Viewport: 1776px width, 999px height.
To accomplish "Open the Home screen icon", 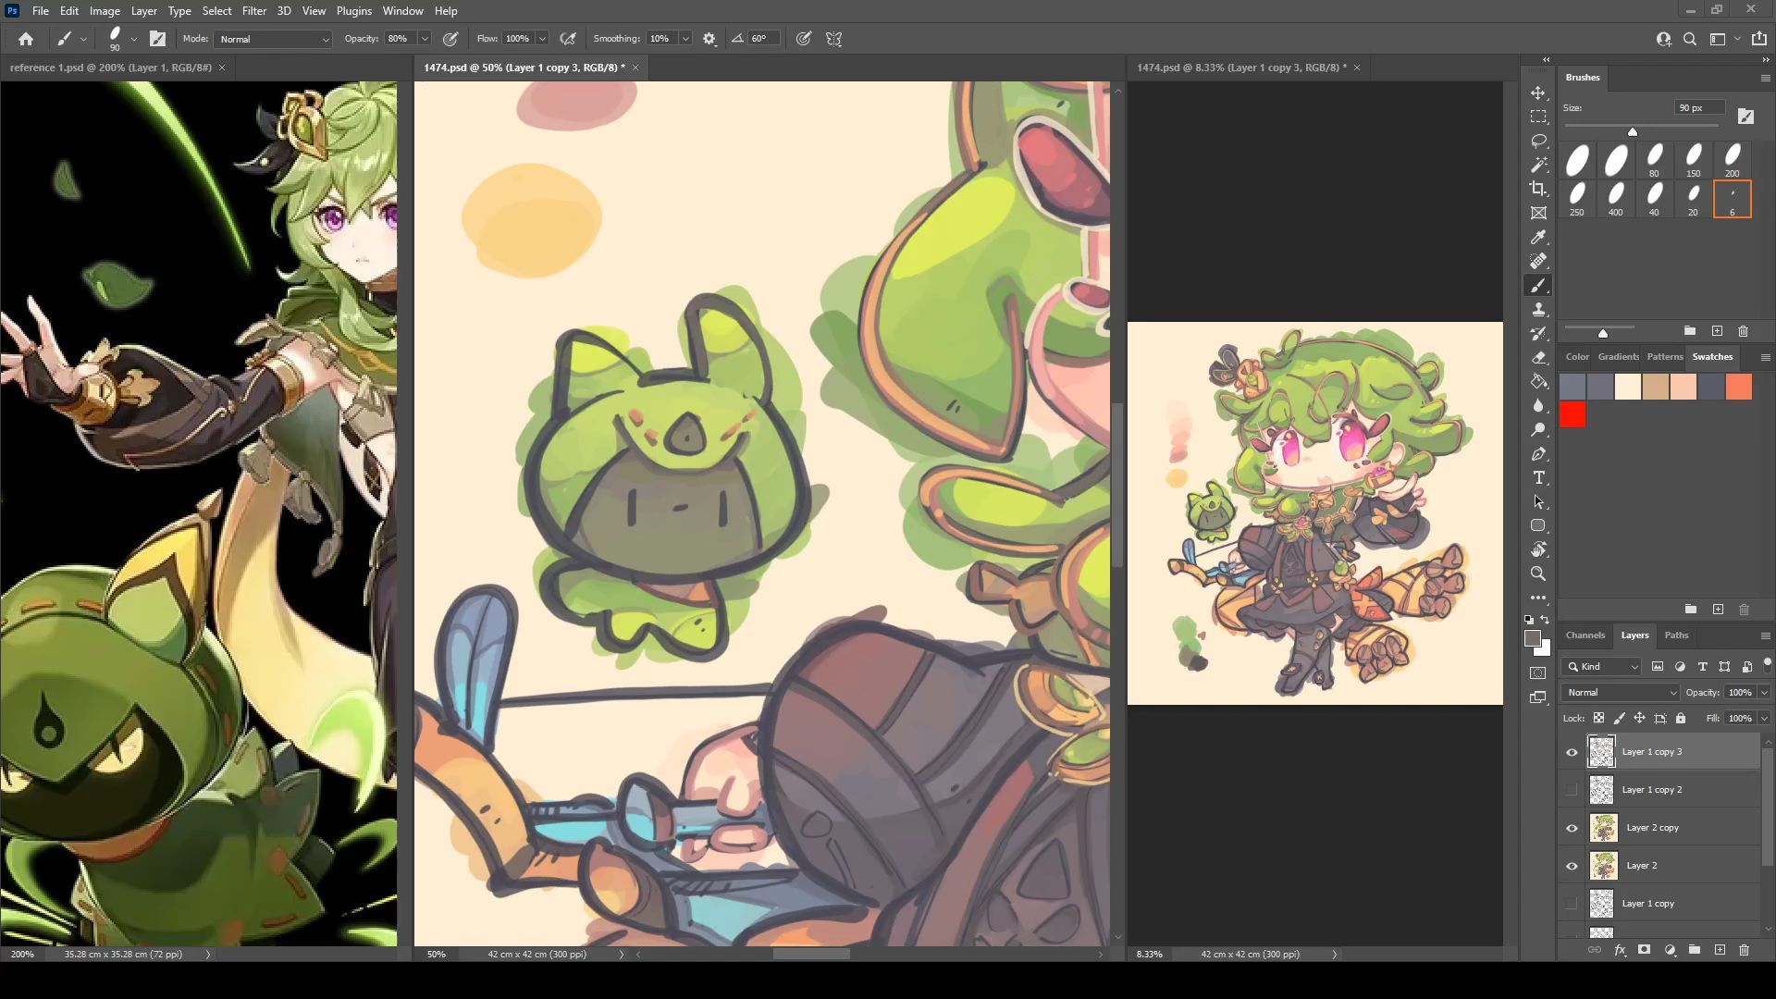I will pos(26,39).
